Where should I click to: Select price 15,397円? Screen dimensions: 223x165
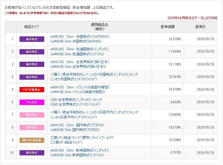(175, 77)
